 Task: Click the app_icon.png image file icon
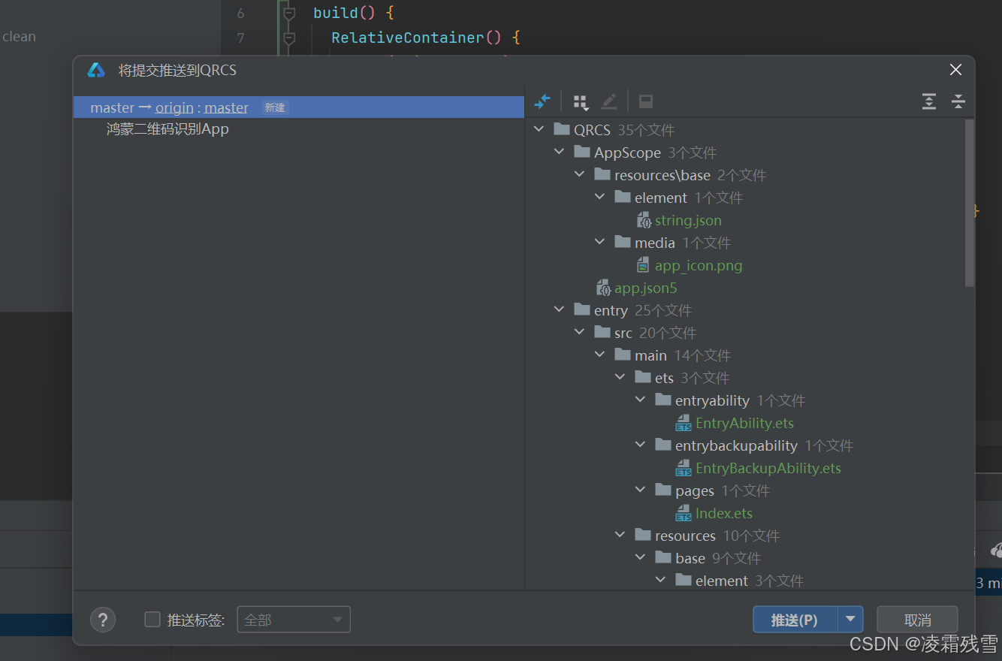click(643, 265)
